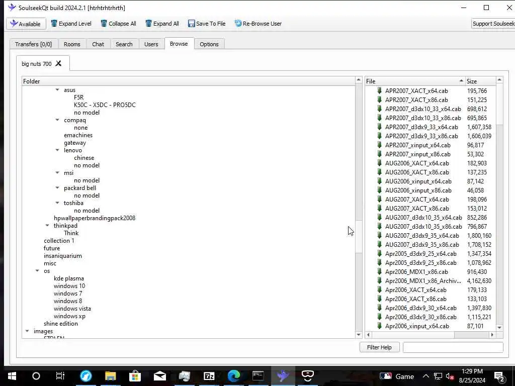Select file AUG2007_XACT_x64.cab
Image resolution: width=515 pixels, height=386 pixels.
pyautogui.click(x=417, y=199)
